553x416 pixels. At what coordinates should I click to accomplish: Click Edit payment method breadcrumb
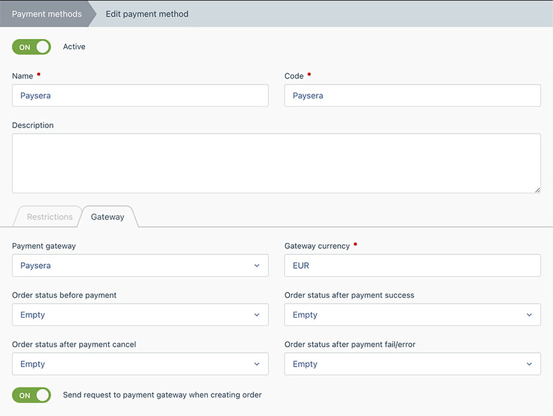tap(147, 14)
